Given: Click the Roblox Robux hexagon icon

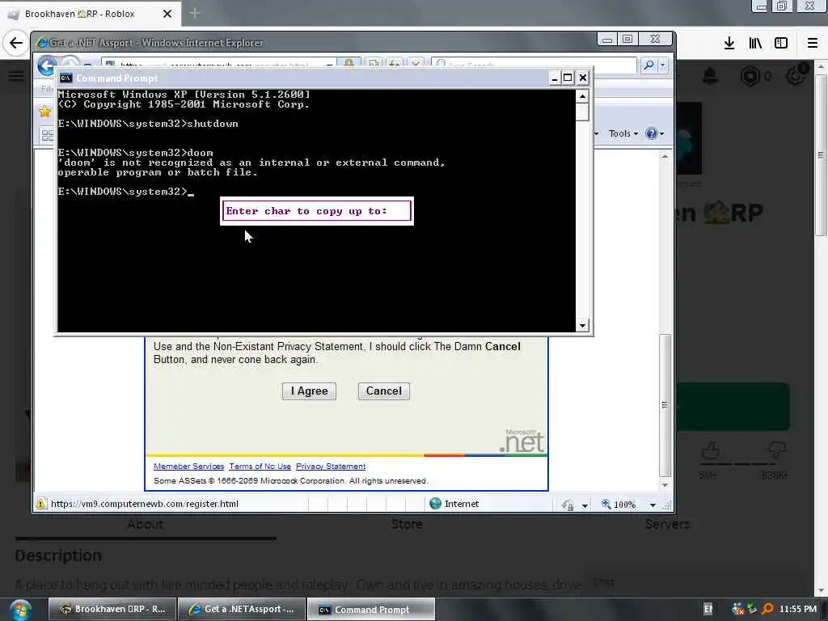Looking at the screenshot, I should (x=750, y=77).
